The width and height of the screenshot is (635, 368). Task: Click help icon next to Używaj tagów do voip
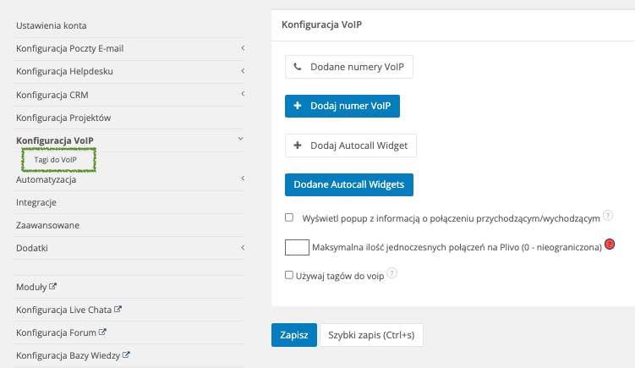point(392,274)
